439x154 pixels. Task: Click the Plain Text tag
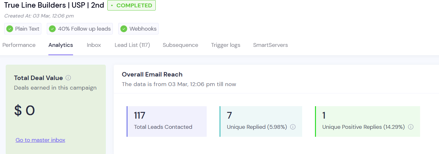pyautogui.click(x=23, y=29)
